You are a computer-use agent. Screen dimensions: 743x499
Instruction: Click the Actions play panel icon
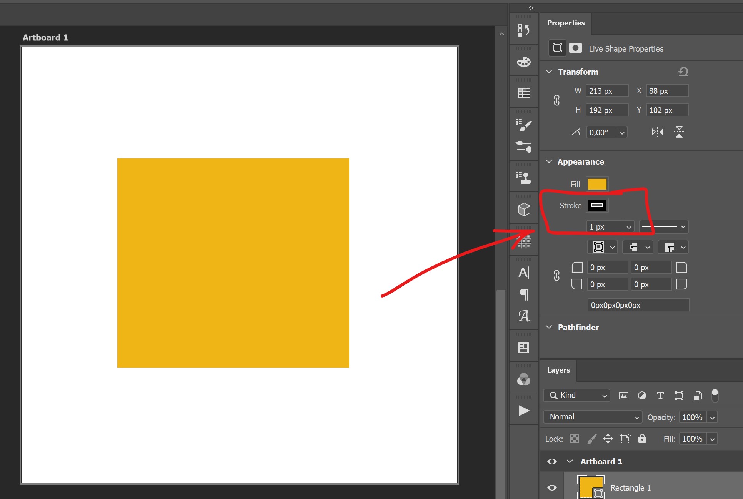click(523, 411)
